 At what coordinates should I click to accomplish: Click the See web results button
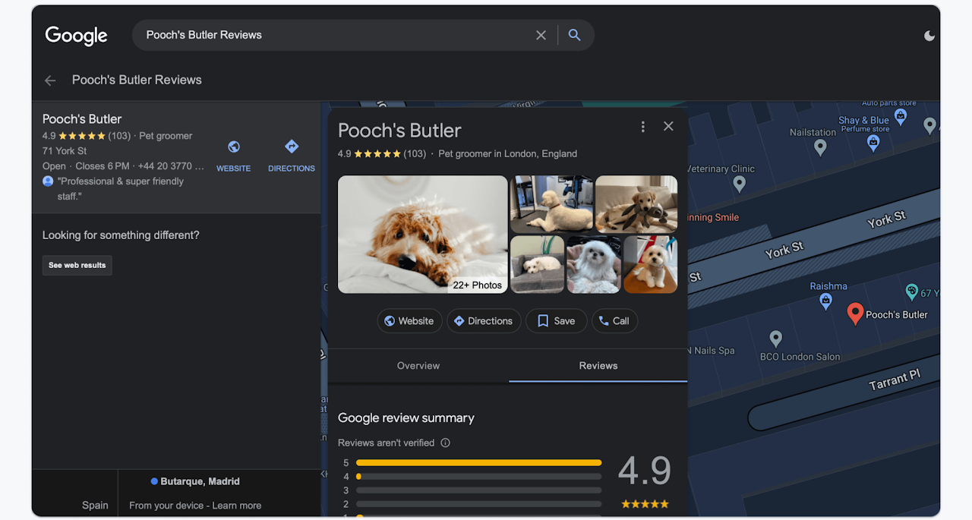77,266
